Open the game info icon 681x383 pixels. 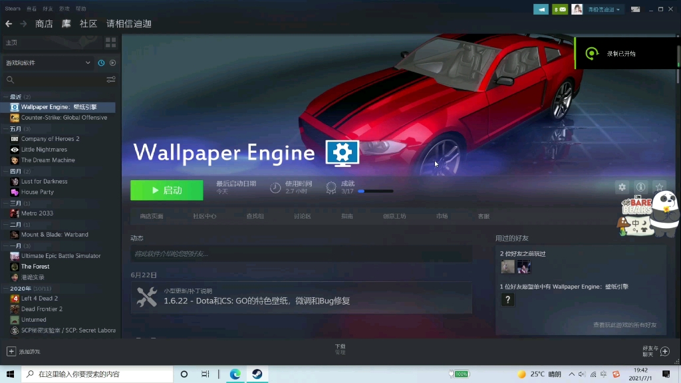click(x=640, y=187)
